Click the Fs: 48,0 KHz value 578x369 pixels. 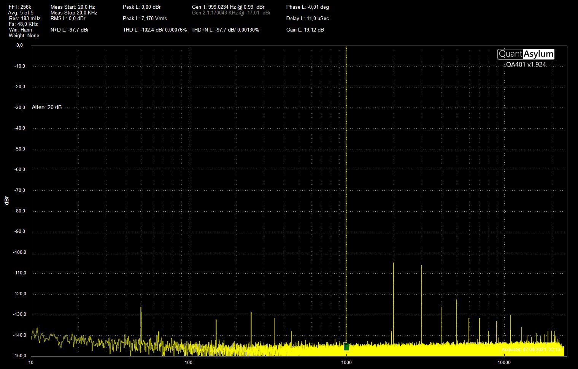click(23, 24)
